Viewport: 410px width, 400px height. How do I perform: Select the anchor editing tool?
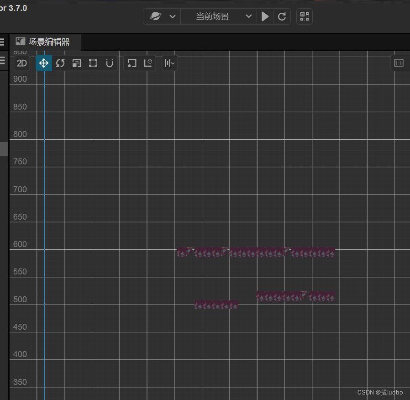point(109,63)
